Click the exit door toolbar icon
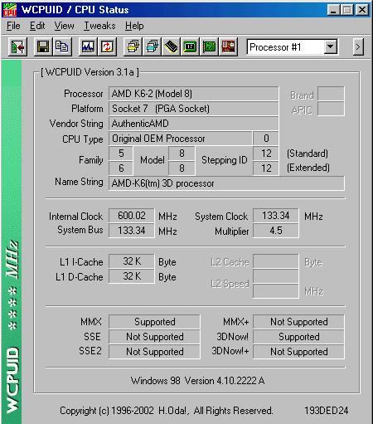The image size is (373, 424). tap(17, 46)
